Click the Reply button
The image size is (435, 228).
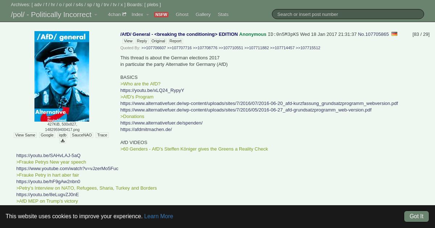tap(142, 41)
